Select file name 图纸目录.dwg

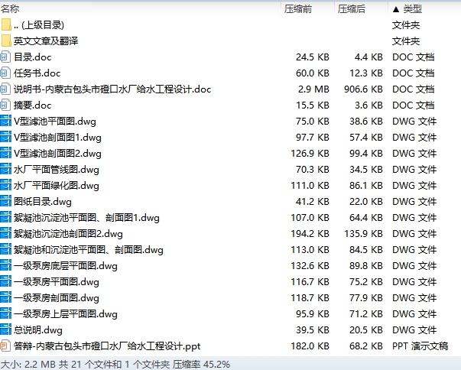(x=43, y=201)
